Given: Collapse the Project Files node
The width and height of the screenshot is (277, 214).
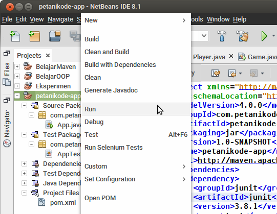Looking at the screenshot, I should 24,193.
